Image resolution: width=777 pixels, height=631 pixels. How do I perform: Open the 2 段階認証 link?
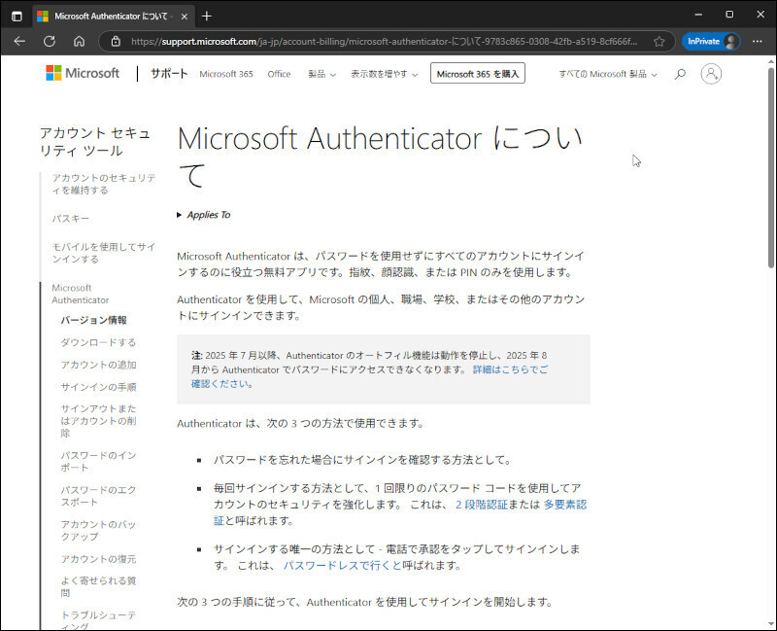(x=482, y=505)
